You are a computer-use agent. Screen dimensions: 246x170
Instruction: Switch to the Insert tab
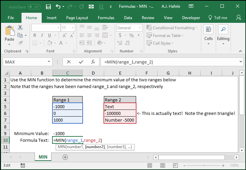(x=51, y=18)
